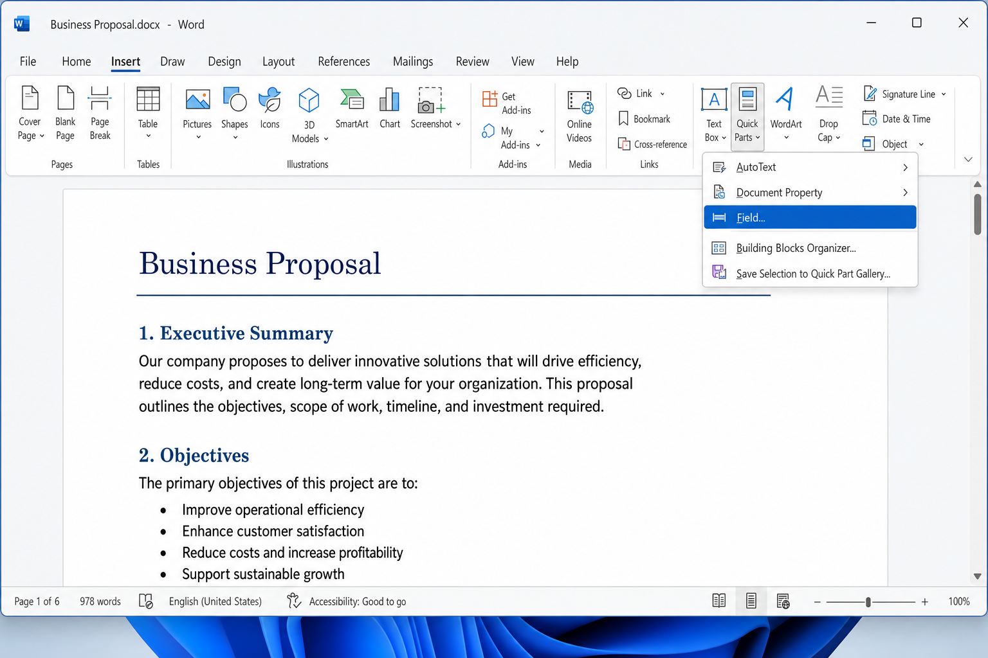
Task: Insert WordArt text
Action: [786, 114]
